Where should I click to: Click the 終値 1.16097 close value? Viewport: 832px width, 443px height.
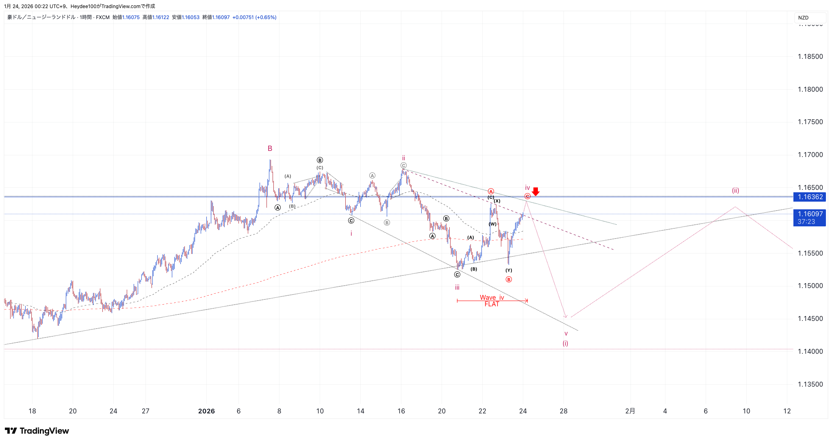tap(216, 17)
